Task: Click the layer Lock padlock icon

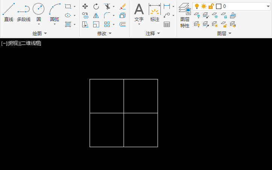Action: [224, 15]
